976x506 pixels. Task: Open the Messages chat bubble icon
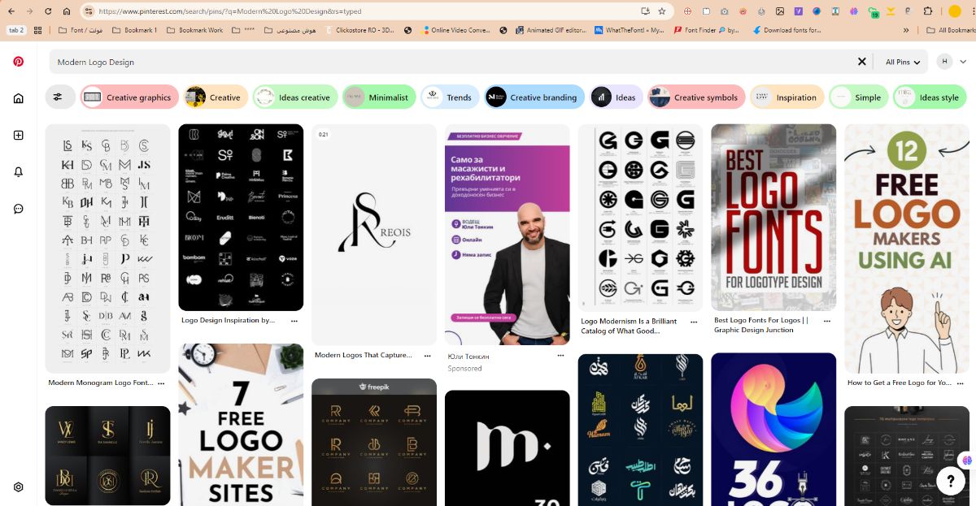(18, 209)
